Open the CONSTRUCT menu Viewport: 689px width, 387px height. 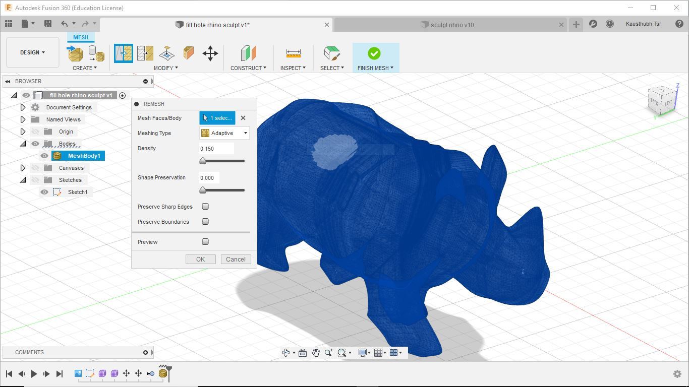tap(248, 68)
